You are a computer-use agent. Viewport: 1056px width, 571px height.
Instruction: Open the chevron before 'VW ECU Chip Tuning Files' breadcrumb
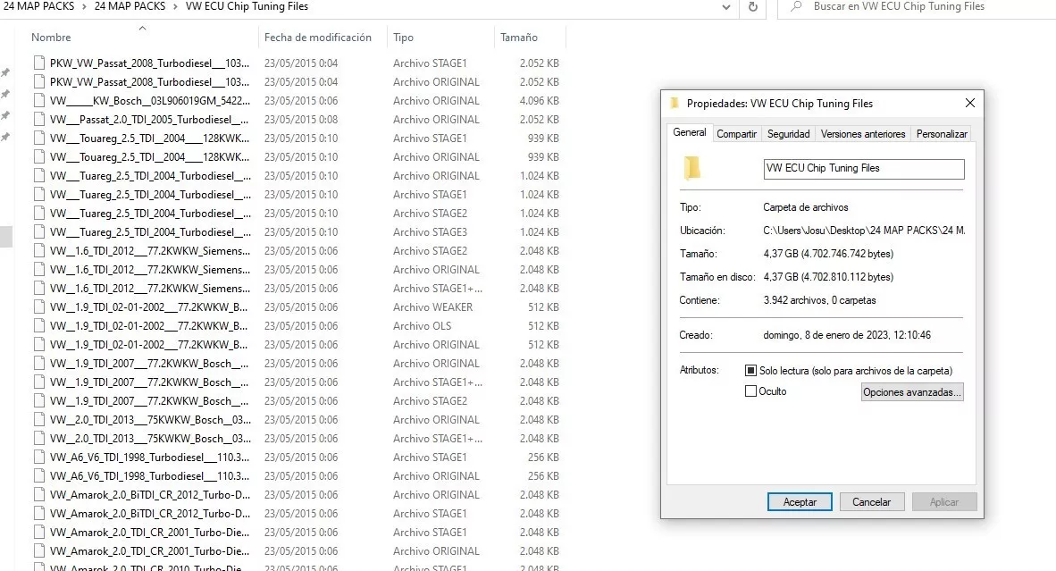click(x=175, y=7)
